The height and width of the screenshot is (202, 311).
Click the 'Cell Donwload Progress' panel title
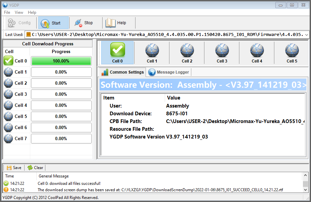48,44
